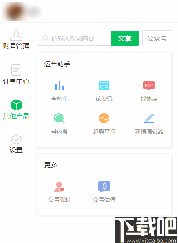The image size is (178, 243).
Task: Click the 公众号 search button
Action: (x=157, y=38)
